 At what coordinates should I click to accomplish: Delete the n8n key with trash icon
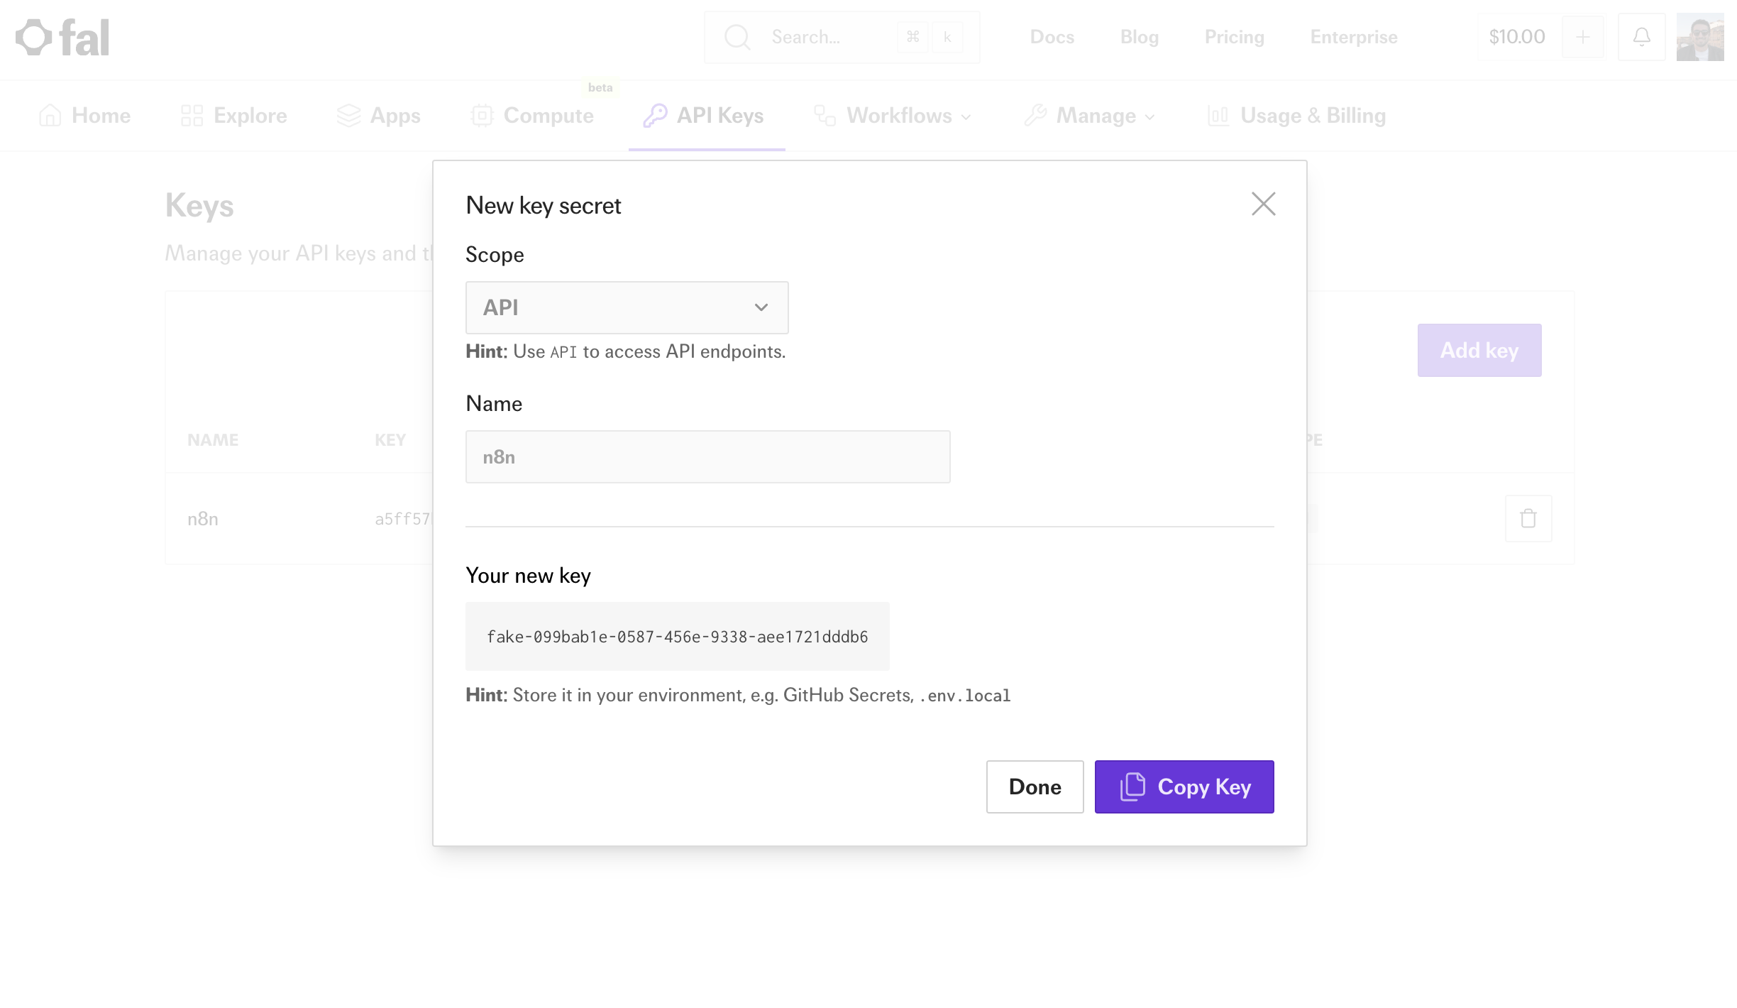1528,519
